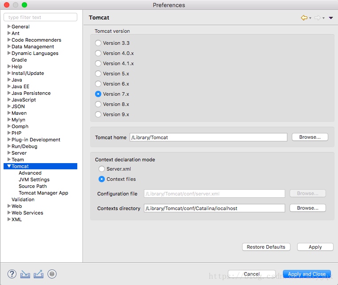
Task: Click the import preferences icon
Action: [x=25, y=274]
